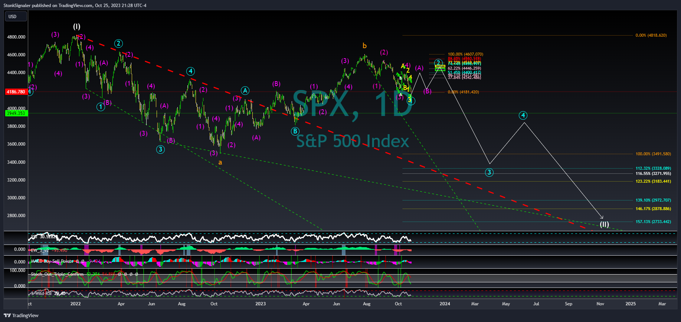This screenshot has height=322, width=681.
Task: Select the 0.00% (4181.420) retracement label
Action: pyautogui.click(x=463, y=92)
